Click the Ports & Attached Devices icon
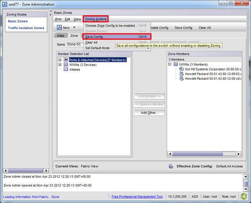Viewport: 251px width, 203px height. [66, 60]
